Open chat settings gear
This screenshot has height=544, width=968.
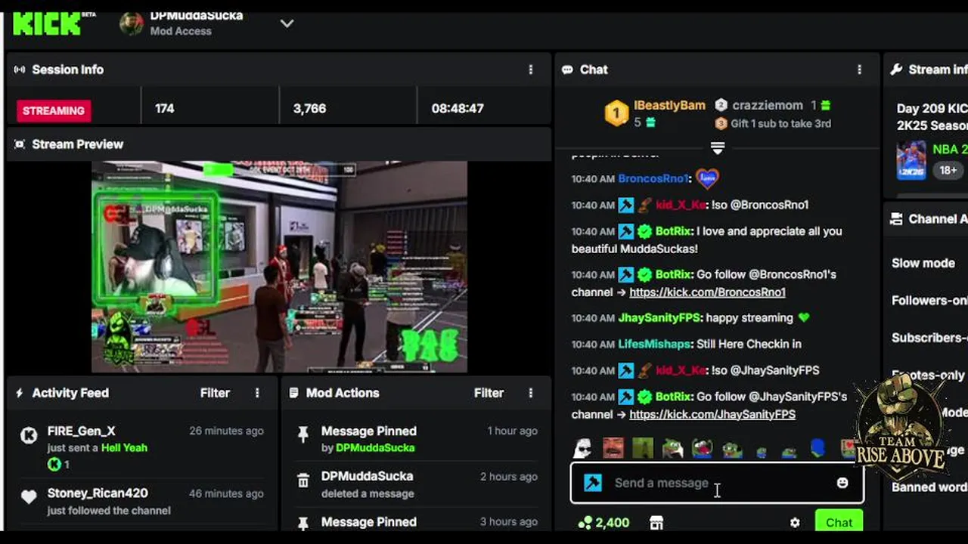(x=795, y=522)
